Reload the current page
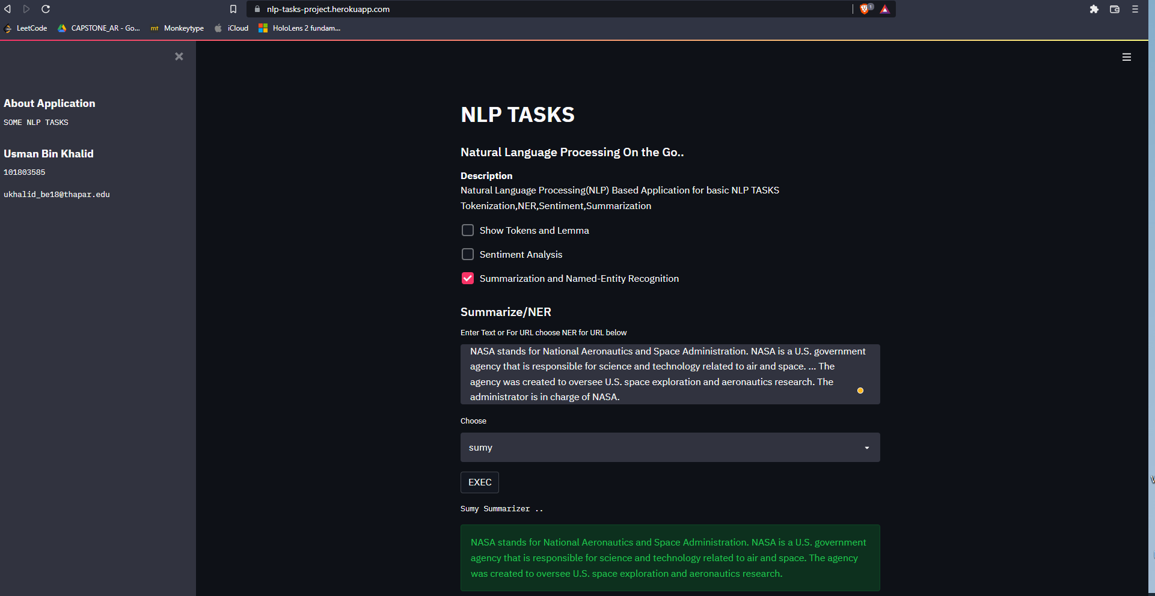 (46, 9)
